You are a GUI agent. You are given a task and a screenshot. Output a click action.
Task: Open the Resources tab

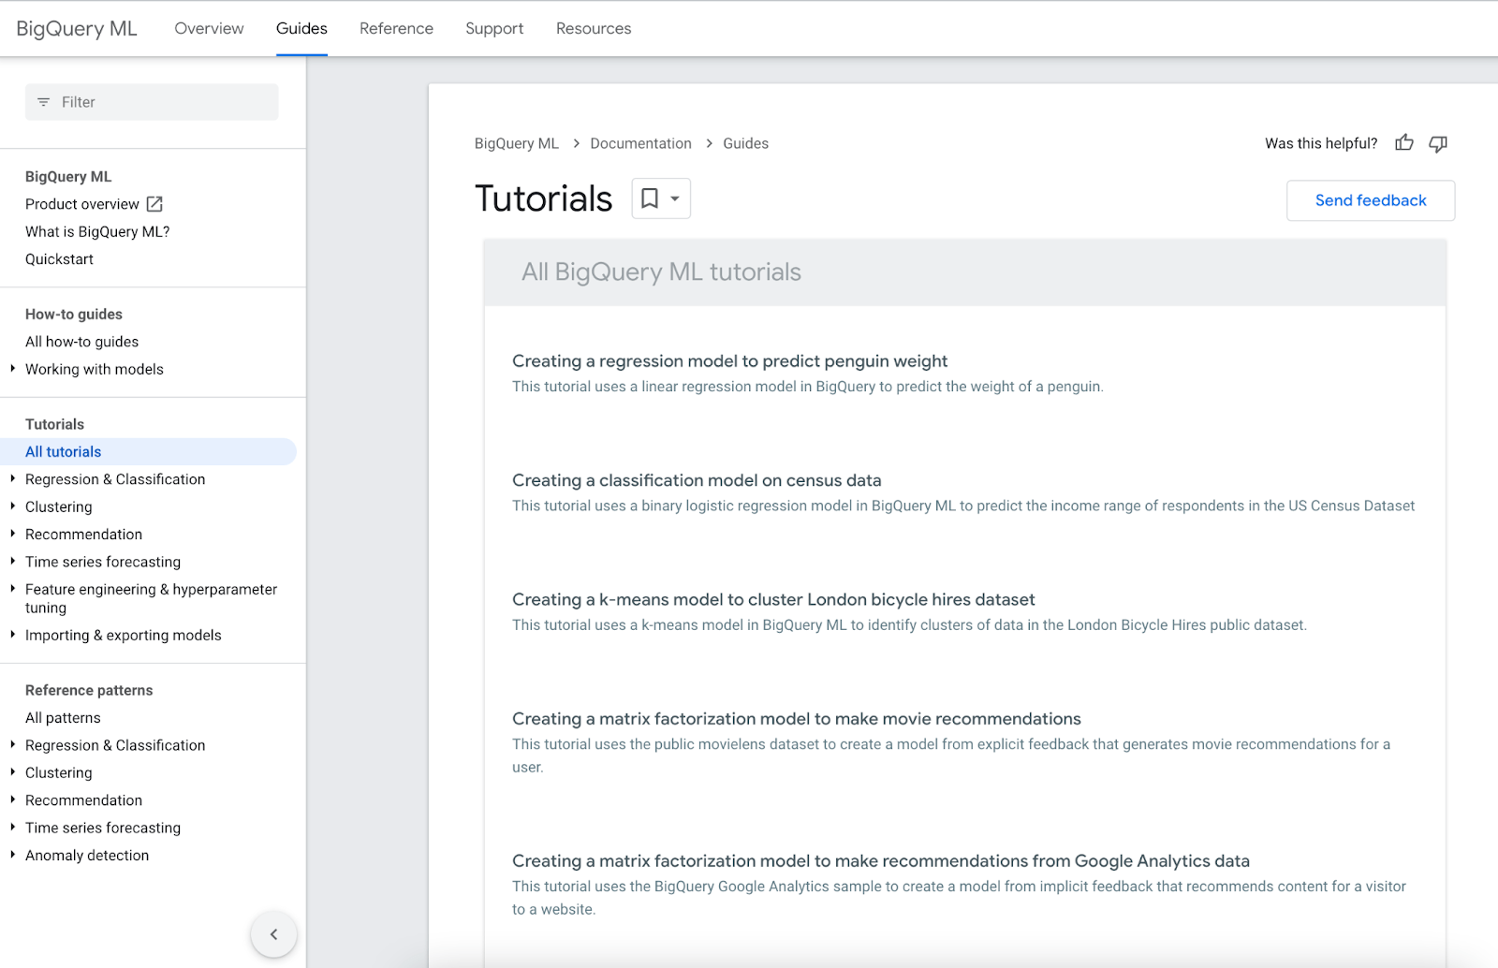click(x=594, y=28)
